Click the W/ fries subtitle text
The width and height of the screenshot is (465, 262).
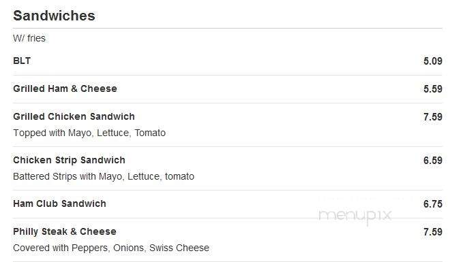(x=29, y=38)
